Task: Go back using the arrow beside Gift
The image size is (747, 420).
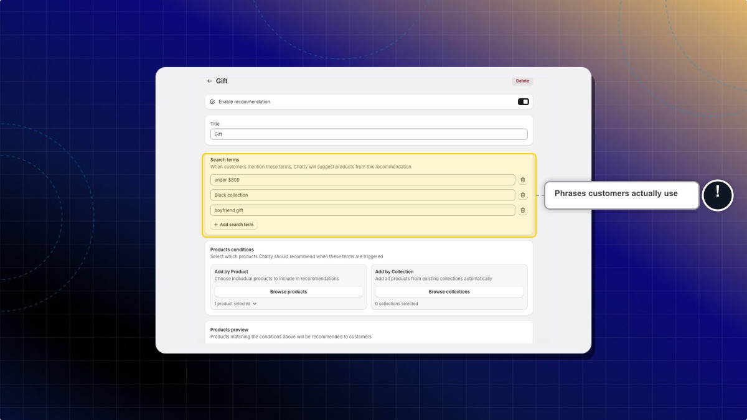Action: point(210,81)
